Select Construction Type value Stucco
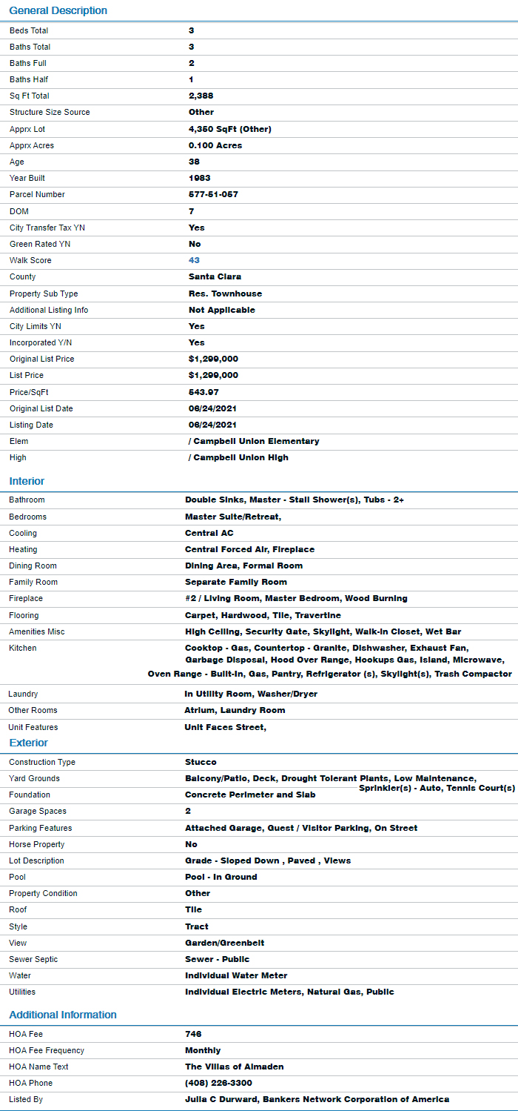518x1111 pixels. [x=201, y=762]
